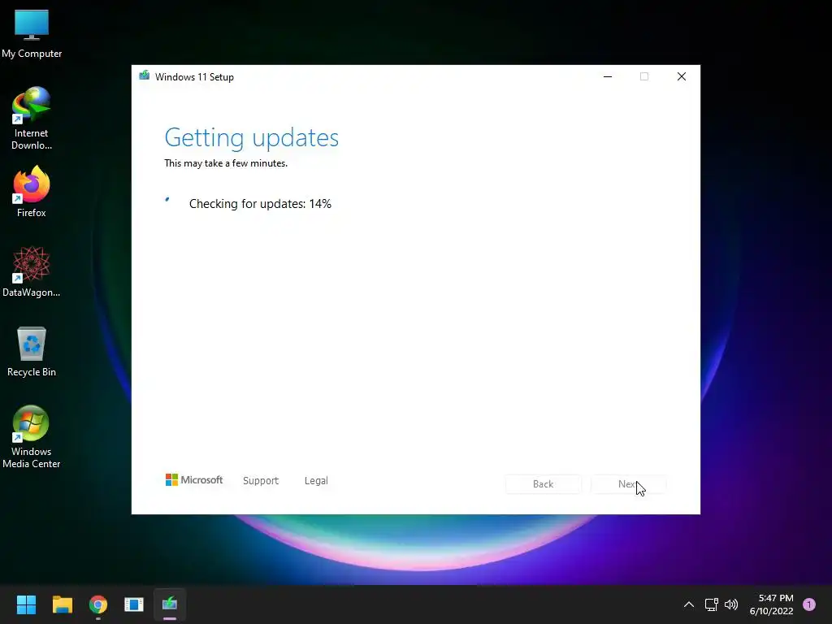This screenshot has width=832, height=624.
Task: Open the Support link
Action: tap(261, 481)
